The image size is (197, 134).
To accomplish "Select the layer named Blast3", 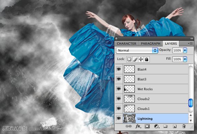I will point(142,79).
